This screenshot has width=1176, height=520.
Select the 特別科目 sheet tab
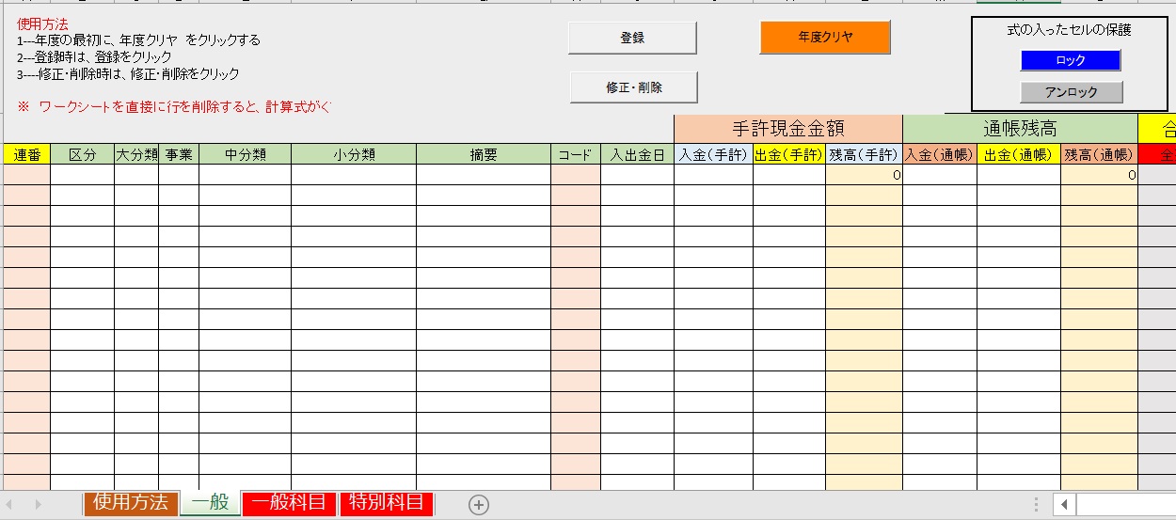tap(386, 503)
